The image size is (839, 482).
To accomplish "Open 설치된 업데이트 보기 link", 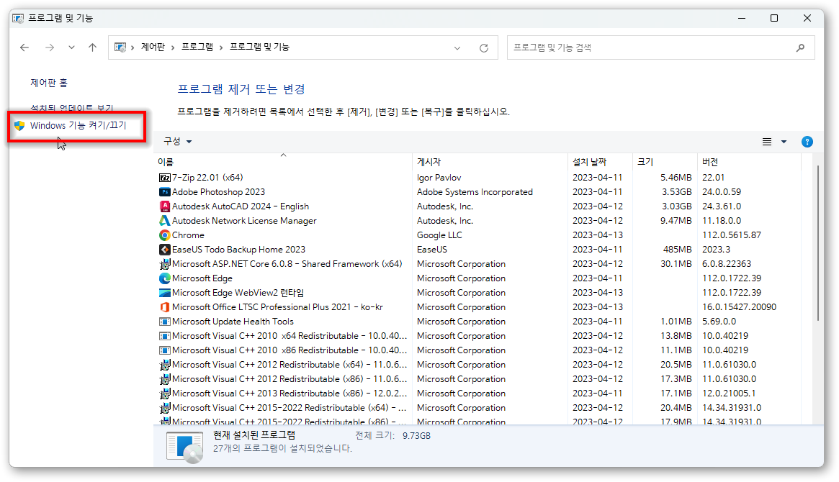I will [x=72, y=109].
